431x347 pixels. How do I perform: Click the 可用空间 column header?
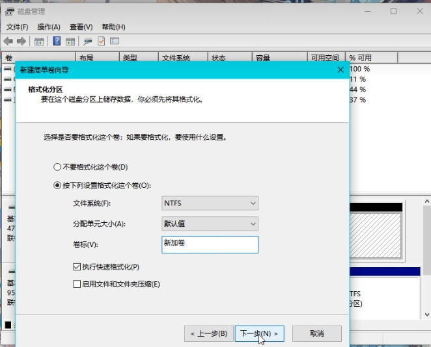[x=326, y=58]
